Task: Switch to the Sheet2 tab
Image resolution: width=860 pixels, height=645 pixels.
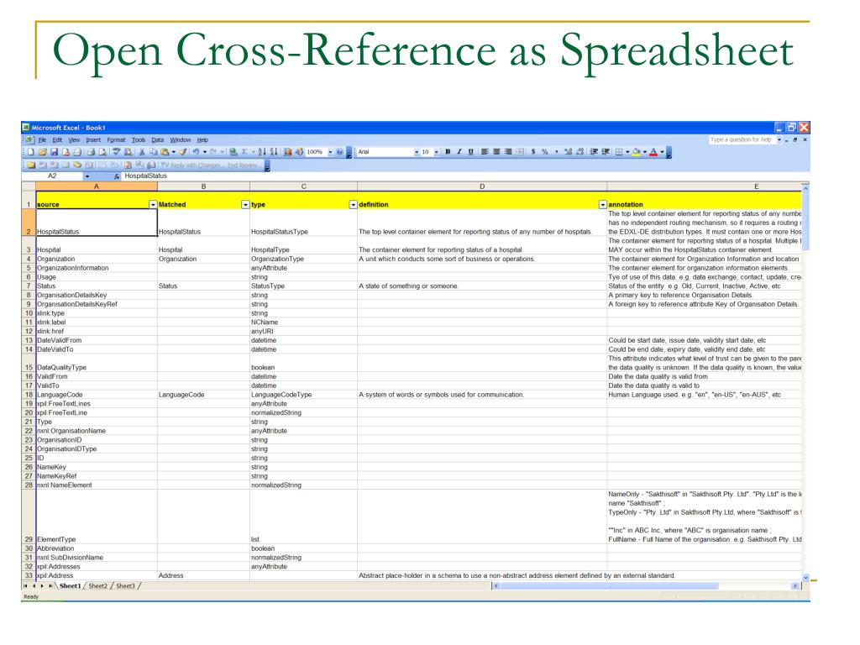Action: pyautogui.click(x=97, y=586)
